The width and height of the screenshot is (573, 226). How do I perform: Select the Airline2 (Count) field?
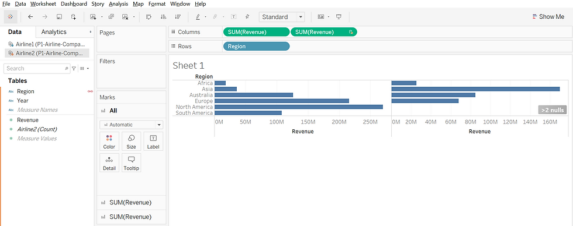pos(37,129)
